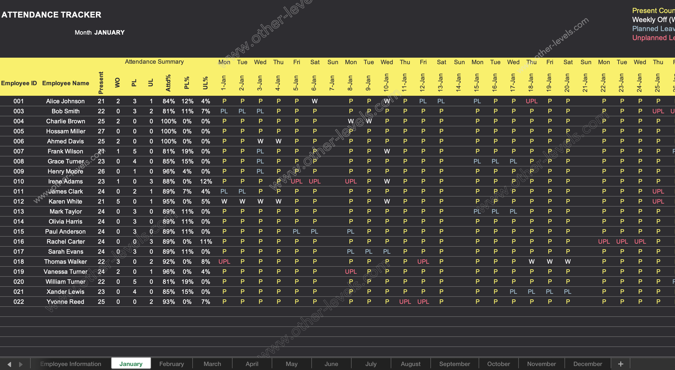This screenshot has height=370, width=675.
Task: Click the Grace Turner name cell
Action: 66,161
